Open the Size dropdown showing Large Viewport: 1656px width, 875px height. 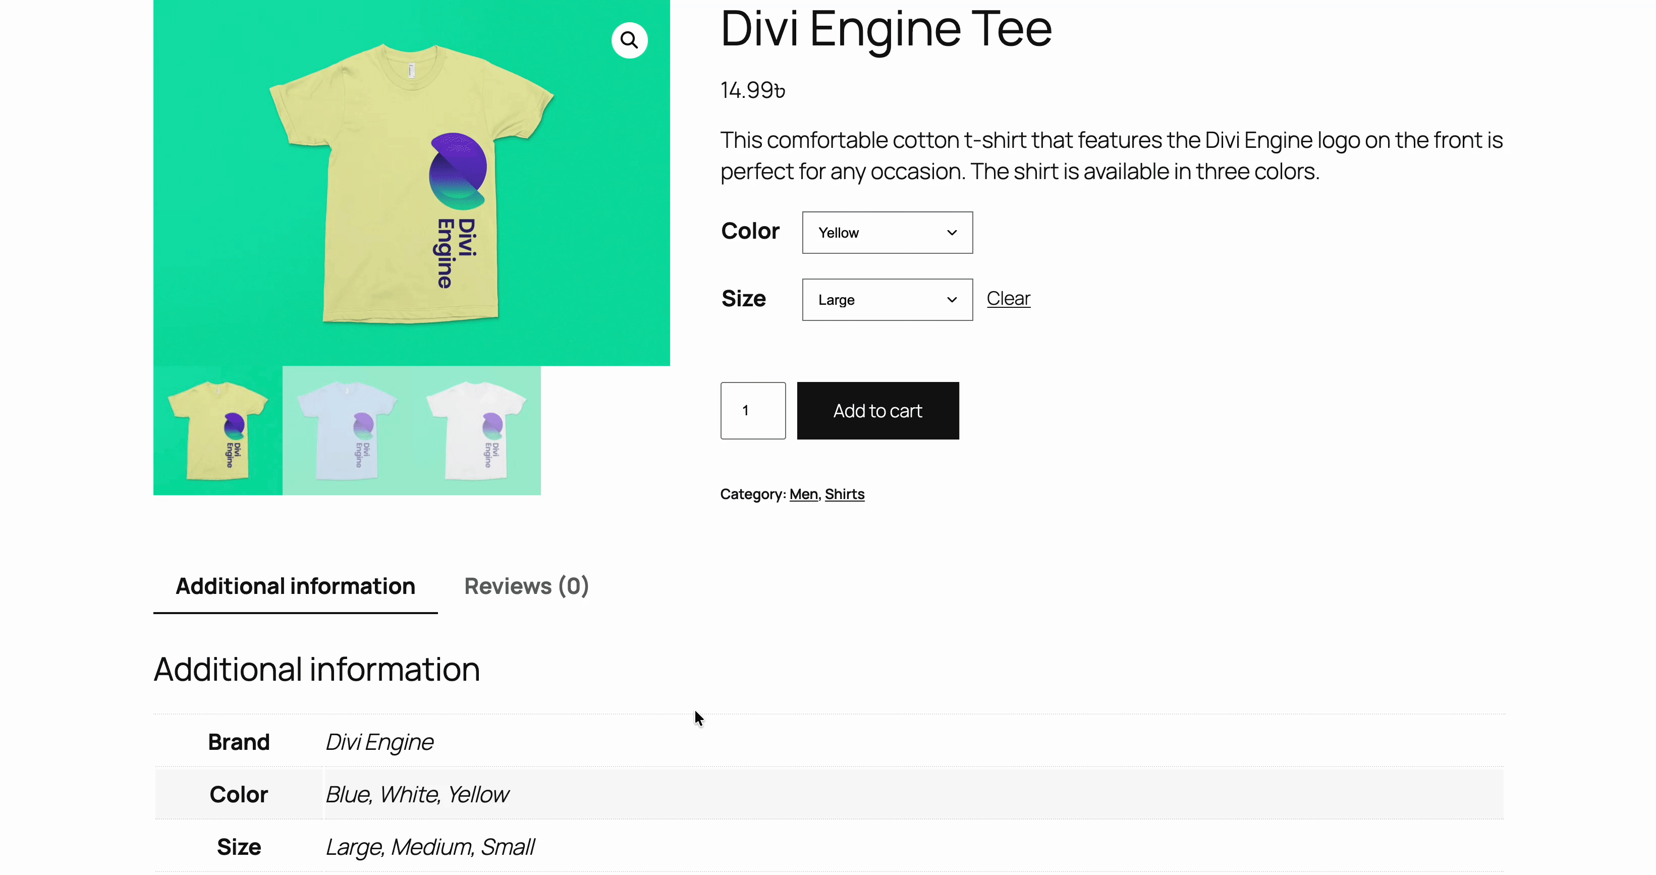pos(887,300)
